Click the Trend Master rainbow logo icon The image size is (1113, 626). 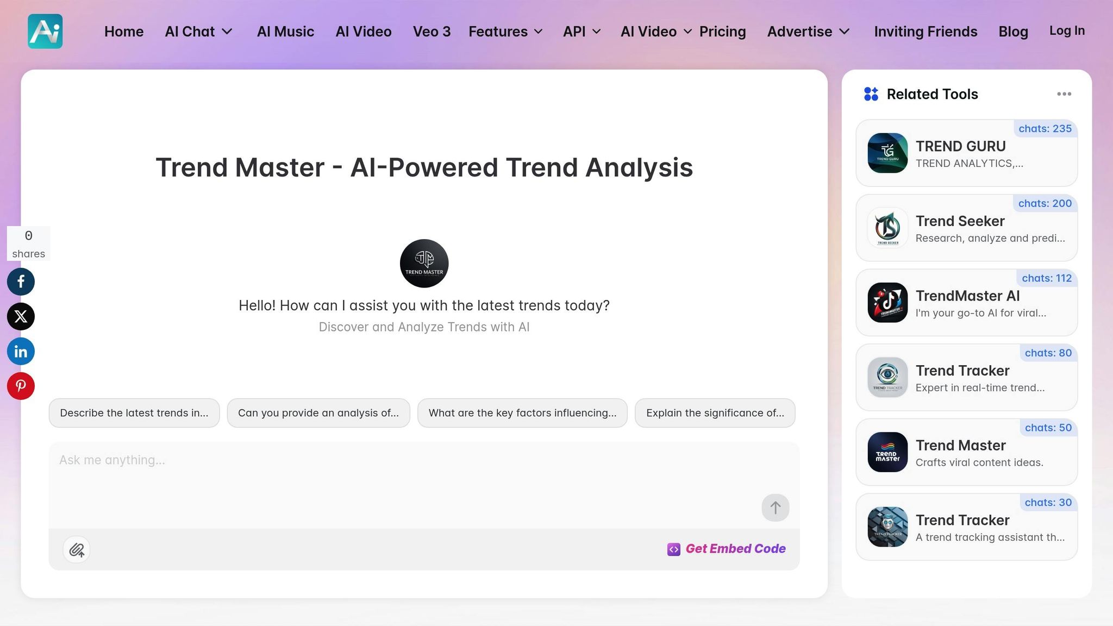(x=887, y=452)
